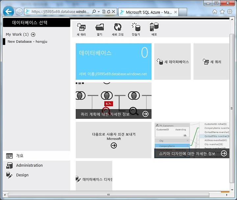Click the 서버 이름 server name text
This screenshot has width=237, height=200.
(113, 74)
